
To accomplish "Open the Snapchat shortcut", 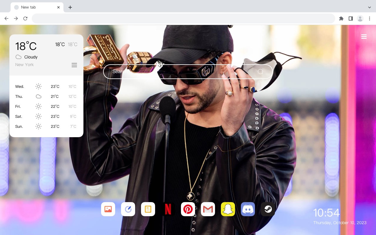I will click(x=228, y=209).
